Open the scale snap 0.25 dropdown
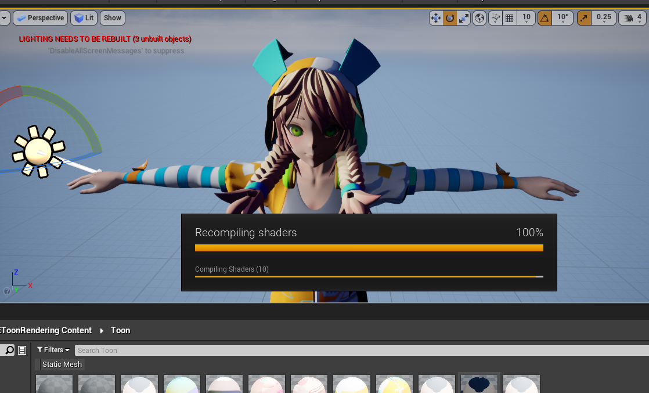This screenshot has height=393, width=649. tap(604, 18)
